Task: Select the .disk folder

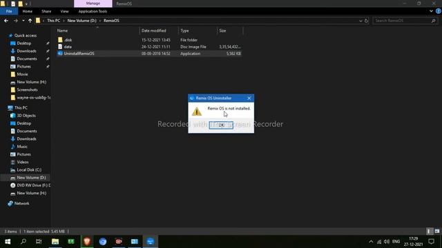Action: (x=68, y=40)
